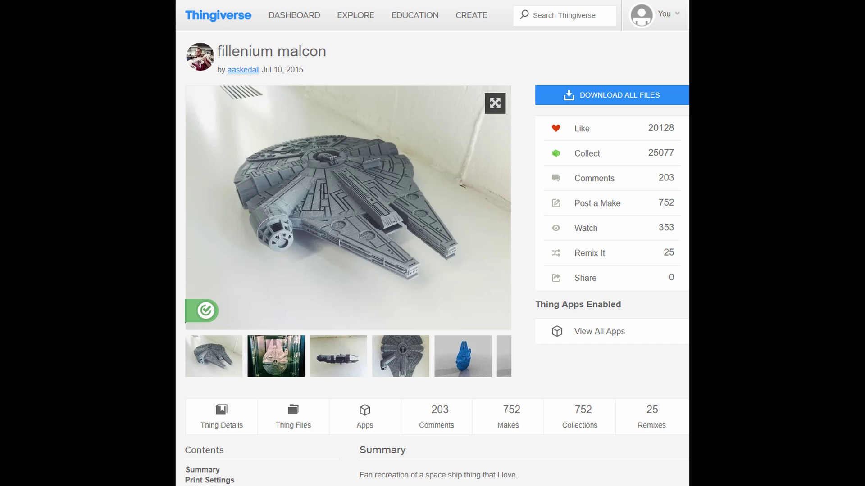Viewport: 865px width, 486px height.
Task: Click the Download All Files button
Action: (612, 95)
